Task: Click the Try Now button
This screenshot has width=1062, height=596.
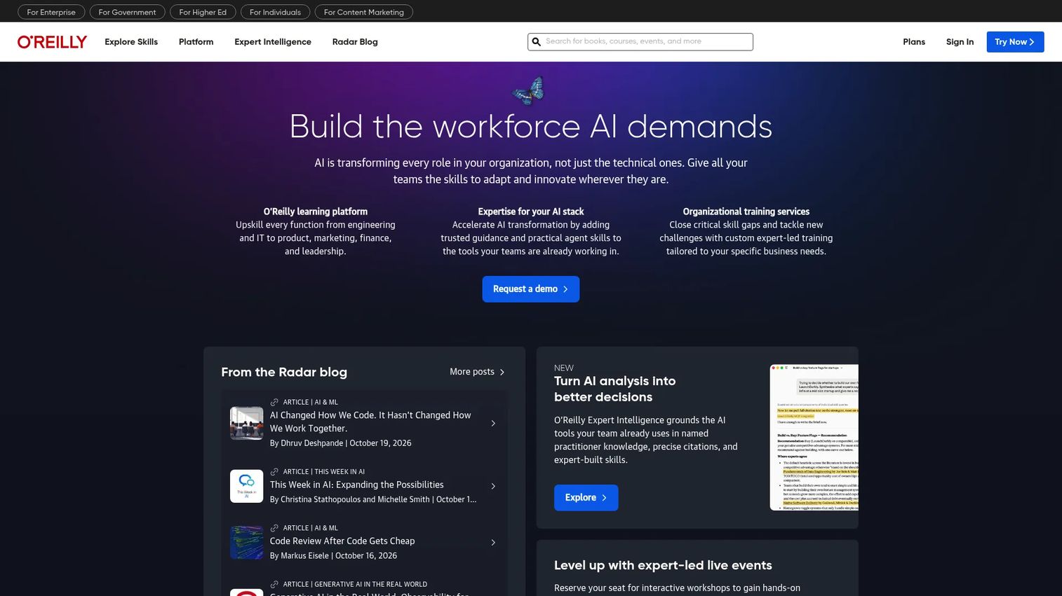Action: point(1015,42)
